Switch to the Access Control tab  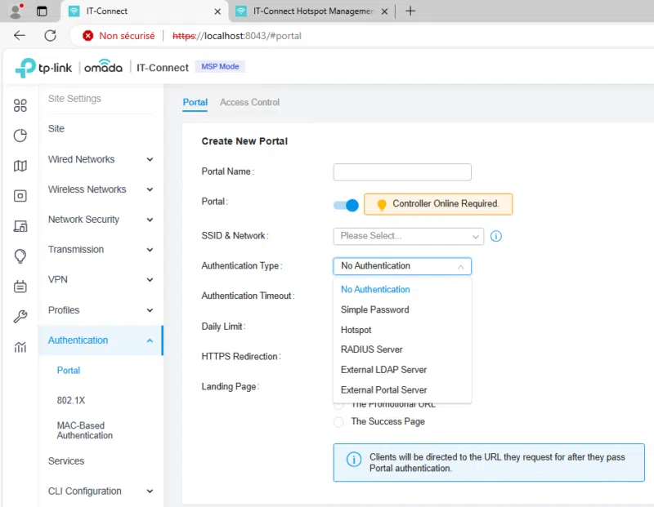(x=249, y=102)
